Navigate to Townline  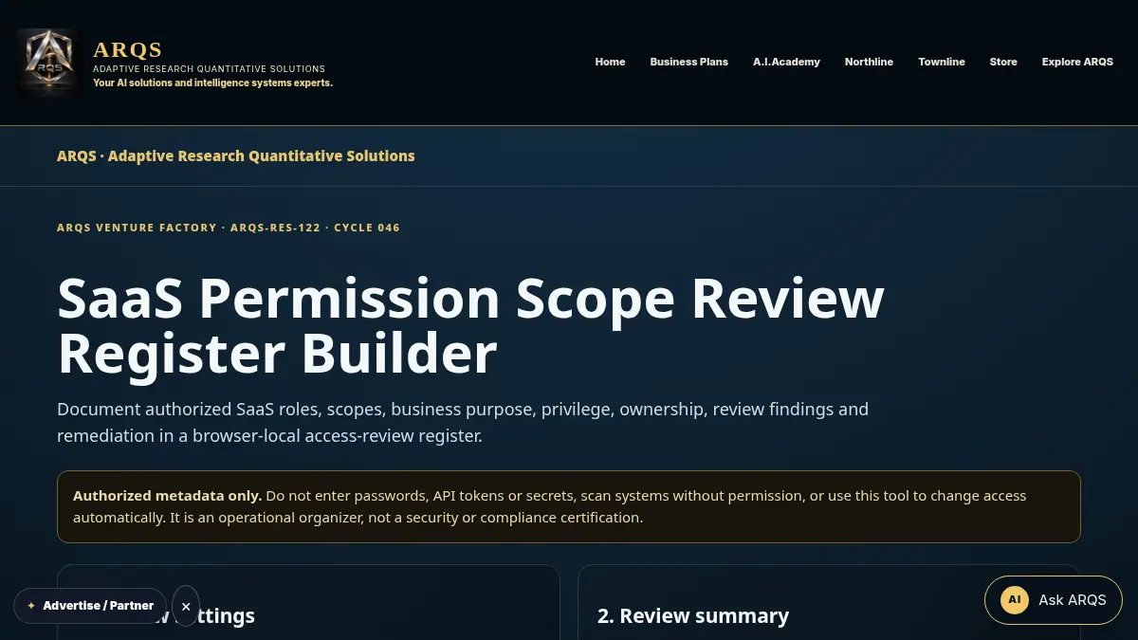pyautogui.click(x=942, y=62)
